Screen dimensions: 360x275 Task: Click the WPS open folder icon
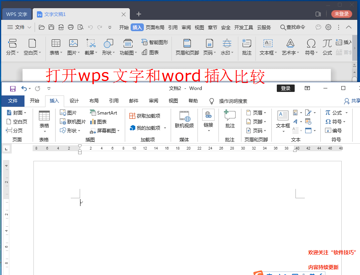(42, 27)
